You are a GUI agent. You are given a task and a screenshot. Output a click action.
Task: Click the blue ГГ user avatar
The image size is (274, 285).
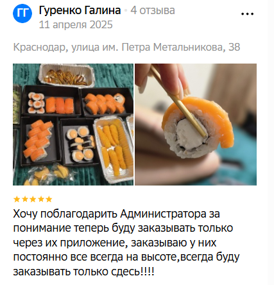[x=22, y=13]
